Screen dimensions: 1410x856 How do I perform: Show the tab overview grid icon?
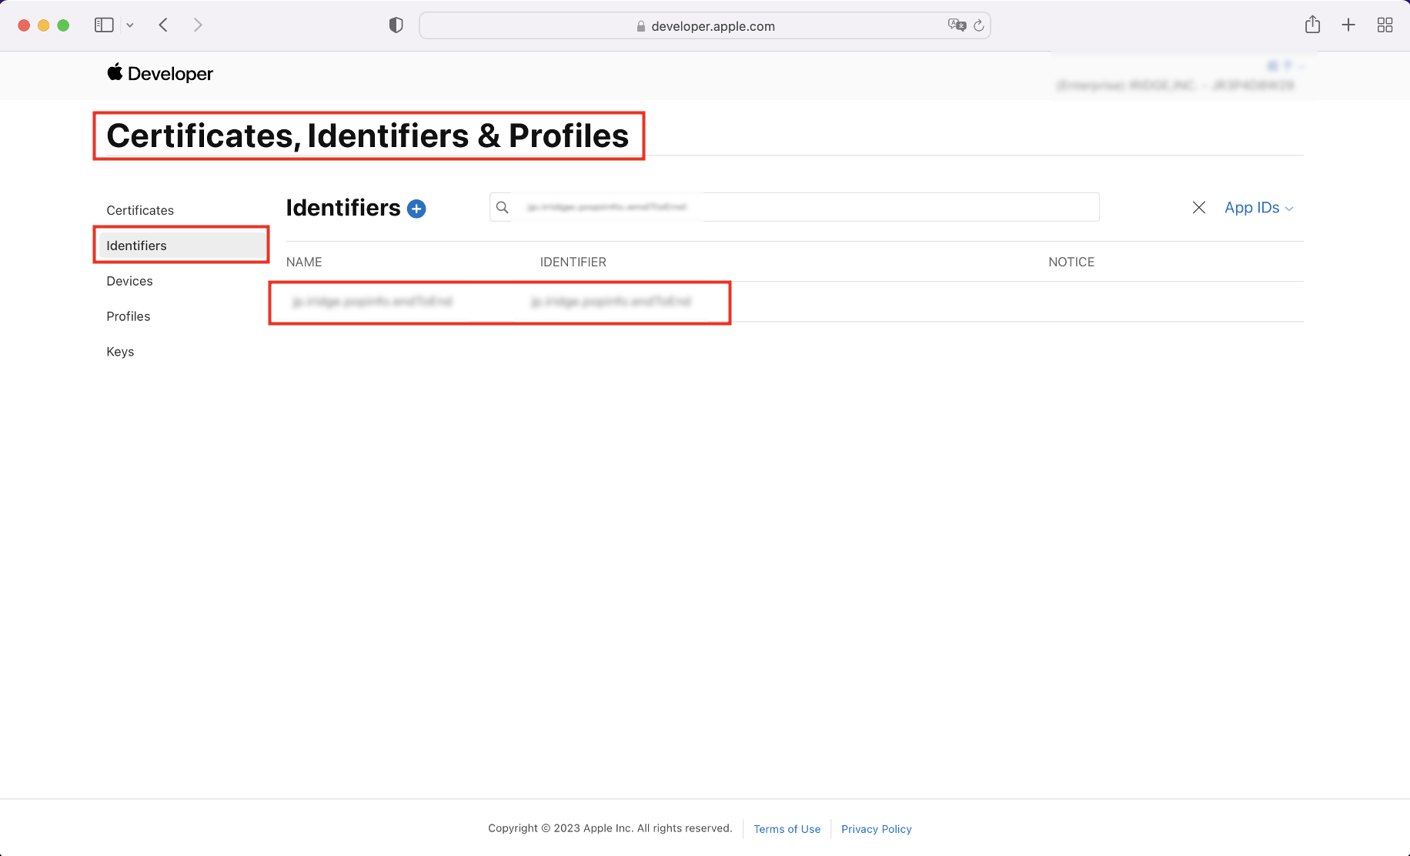pyautogui.click(x=1385, y=25)
